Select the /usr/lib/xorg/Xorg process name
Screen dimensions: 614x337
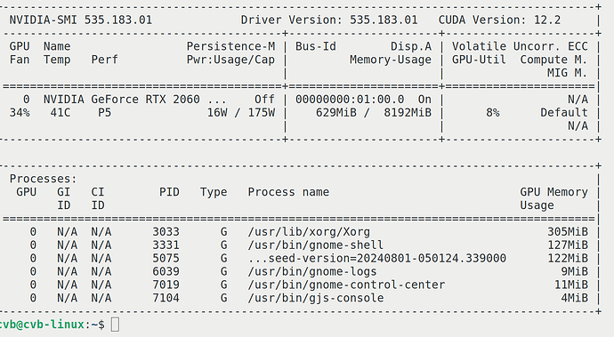tap(309, 232)
